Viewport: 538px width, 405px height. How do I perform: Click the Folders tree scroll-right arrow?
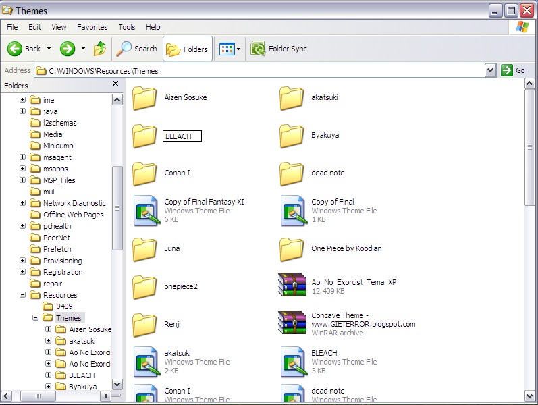(x=106, y=396)
